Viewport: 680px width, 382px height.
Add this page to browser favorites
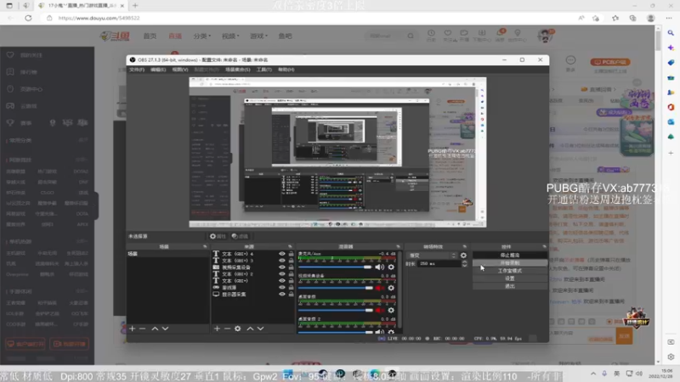pos(596,18)
